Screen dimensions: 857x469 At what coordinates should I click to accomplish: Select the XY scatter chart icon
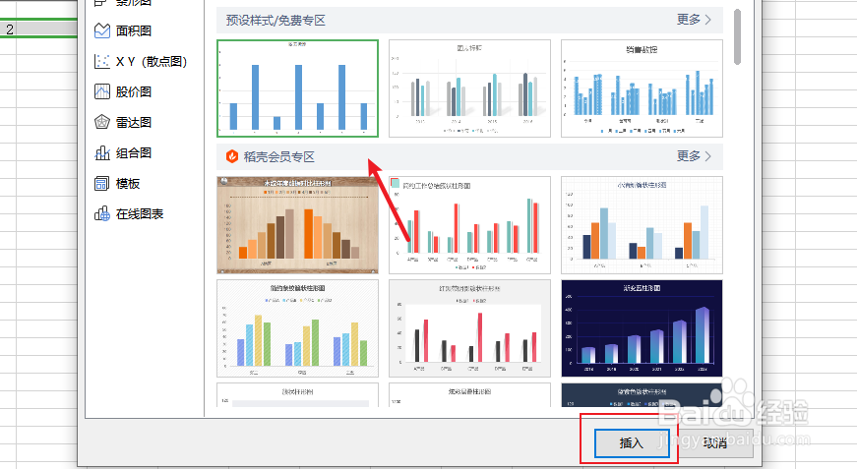pos(102,61)
